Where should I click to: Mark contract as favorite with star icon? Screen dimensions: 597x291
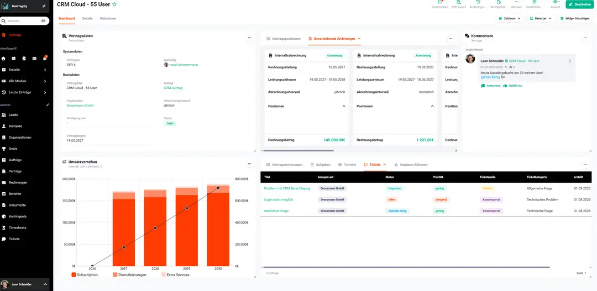click(x=114, y=4)
